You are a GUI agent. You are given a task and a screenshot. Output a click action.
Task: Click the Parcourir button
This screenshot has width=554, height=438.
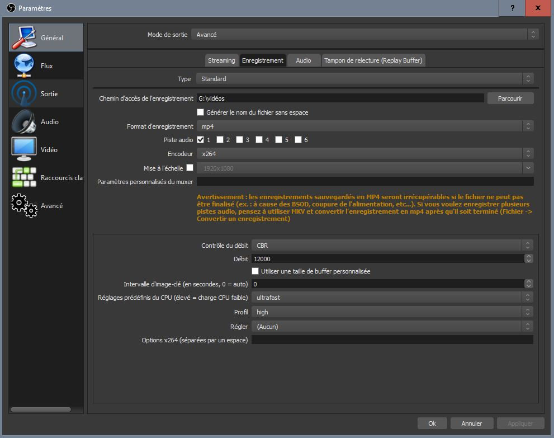tap(510, 98)
